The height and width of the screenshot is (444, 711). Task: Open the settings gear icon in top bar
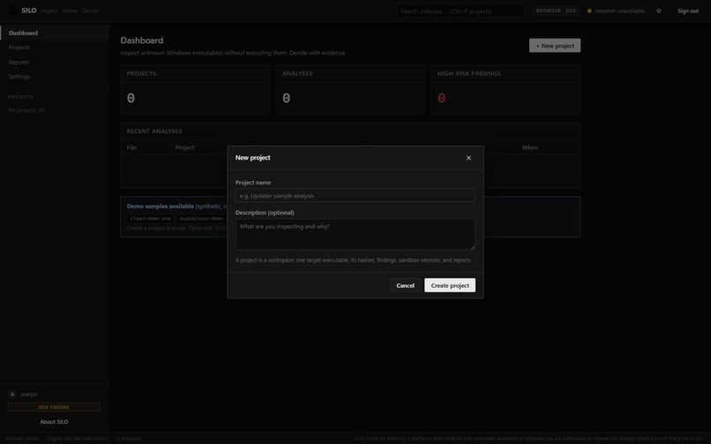(659, 11)
